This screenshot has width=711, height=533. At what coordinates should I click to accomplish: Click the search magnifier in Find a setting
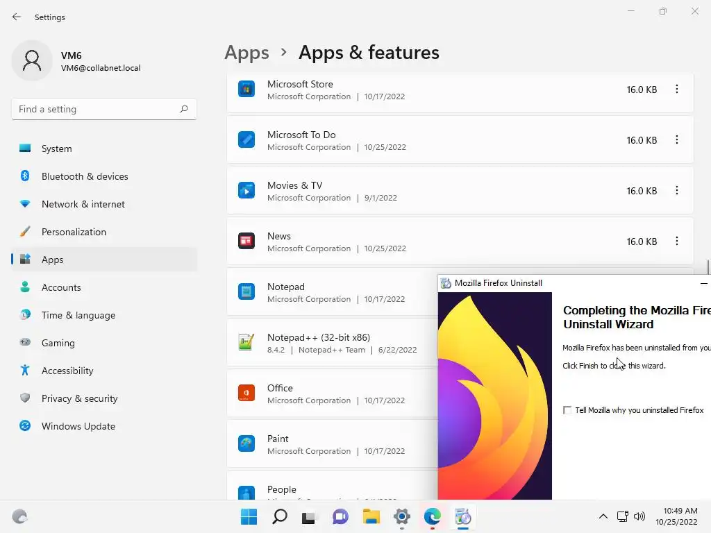pyautogui.click(x=183, y=109)
